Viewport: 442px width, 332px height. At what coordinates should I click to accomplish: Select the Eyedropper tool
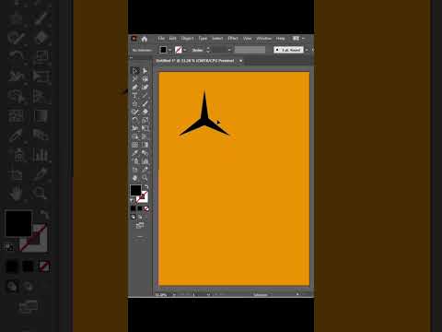[x=135, y=153]
